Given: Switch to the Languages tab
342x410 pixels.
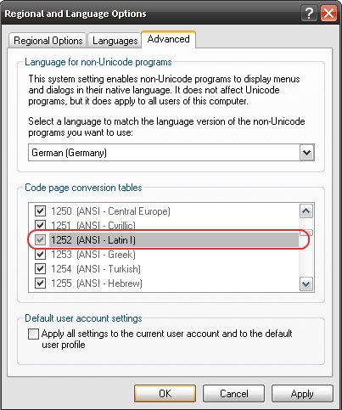Looking at the screenshot, I should [x=115, y=41].
